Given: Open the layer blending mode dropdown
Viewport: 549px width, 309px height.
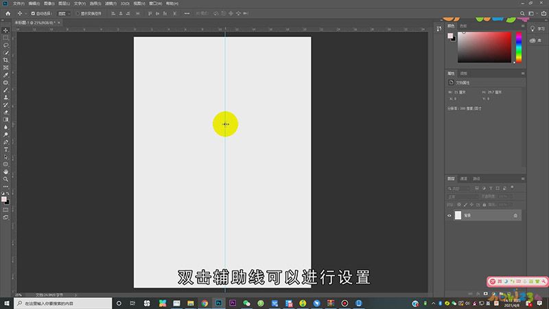Looking at the screenshot, I should click(x=461, y=196).
